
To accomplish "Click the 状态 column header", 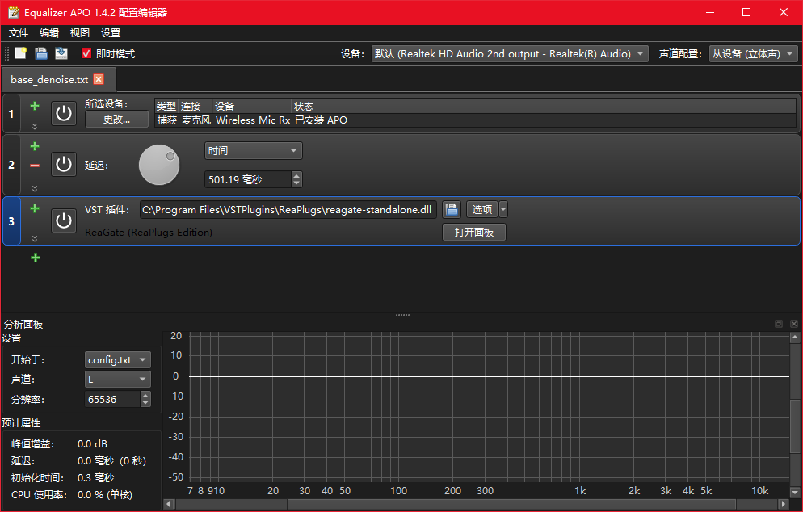I will [544, 106].
